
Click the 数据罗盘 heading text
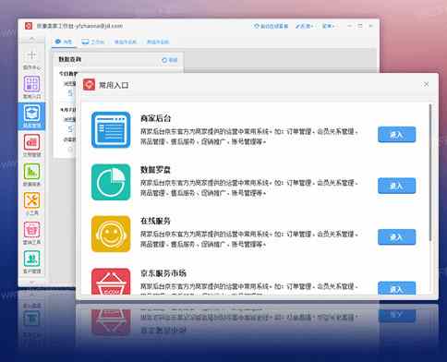pos(155,170)
